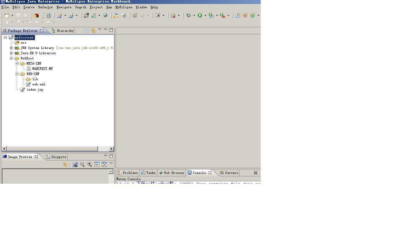
Task: Click Zoom Out in Image Preview
Action: tap(82, 164)
